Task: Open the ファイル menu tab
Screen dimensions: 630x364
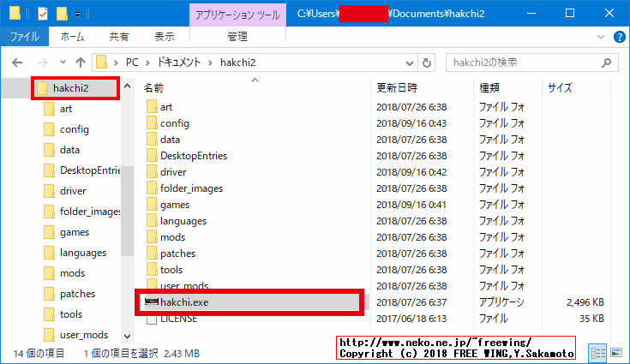Action: click(x=25, y=37)
